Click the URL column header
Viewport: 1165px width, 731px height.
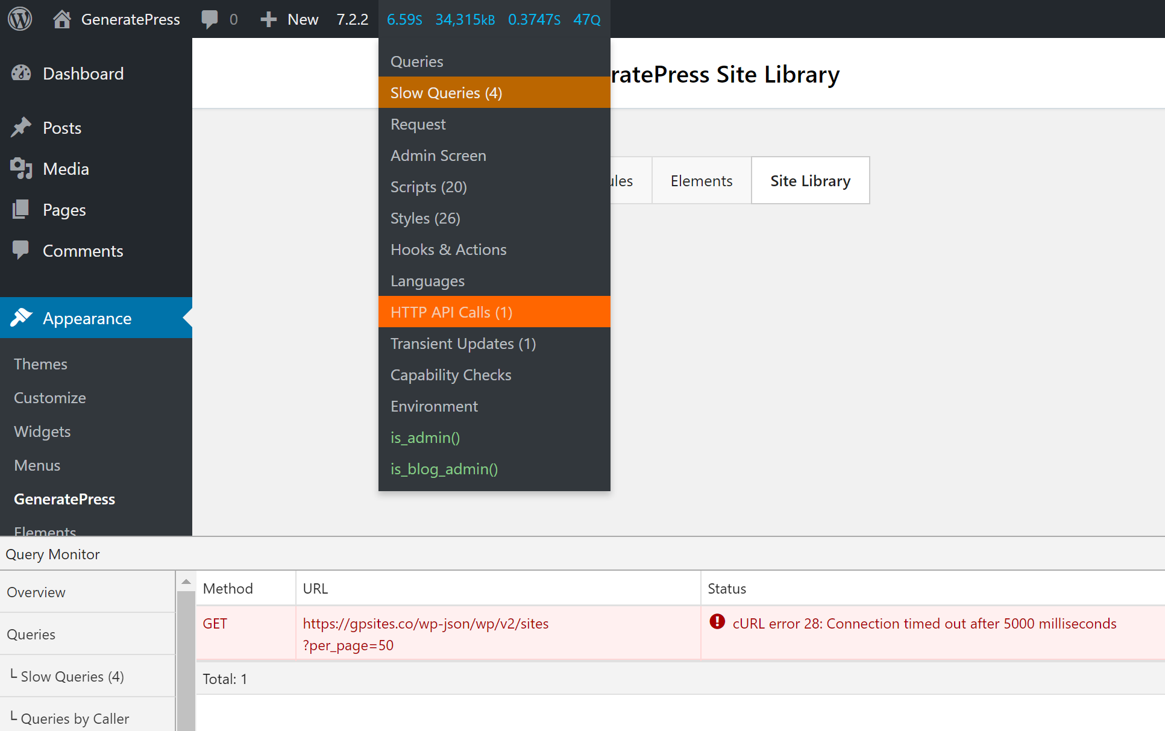(498, 588)
